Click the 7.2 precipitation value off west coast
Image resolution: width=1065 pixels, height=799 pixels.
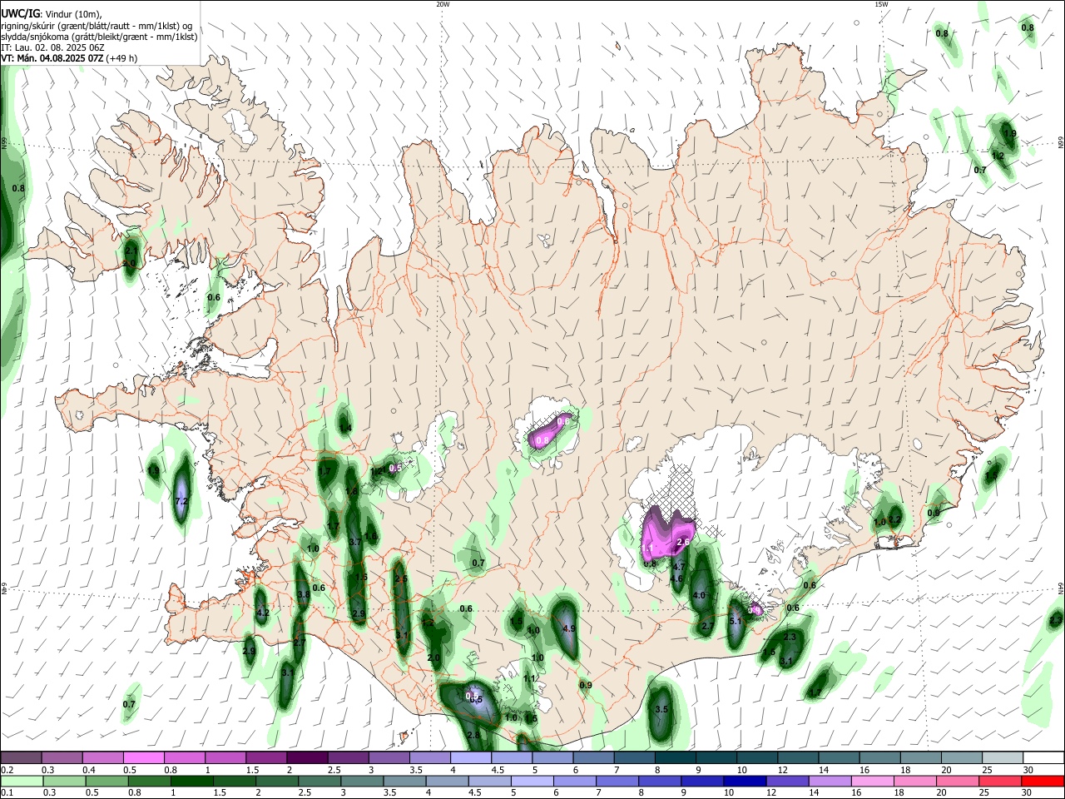point(182,501)
